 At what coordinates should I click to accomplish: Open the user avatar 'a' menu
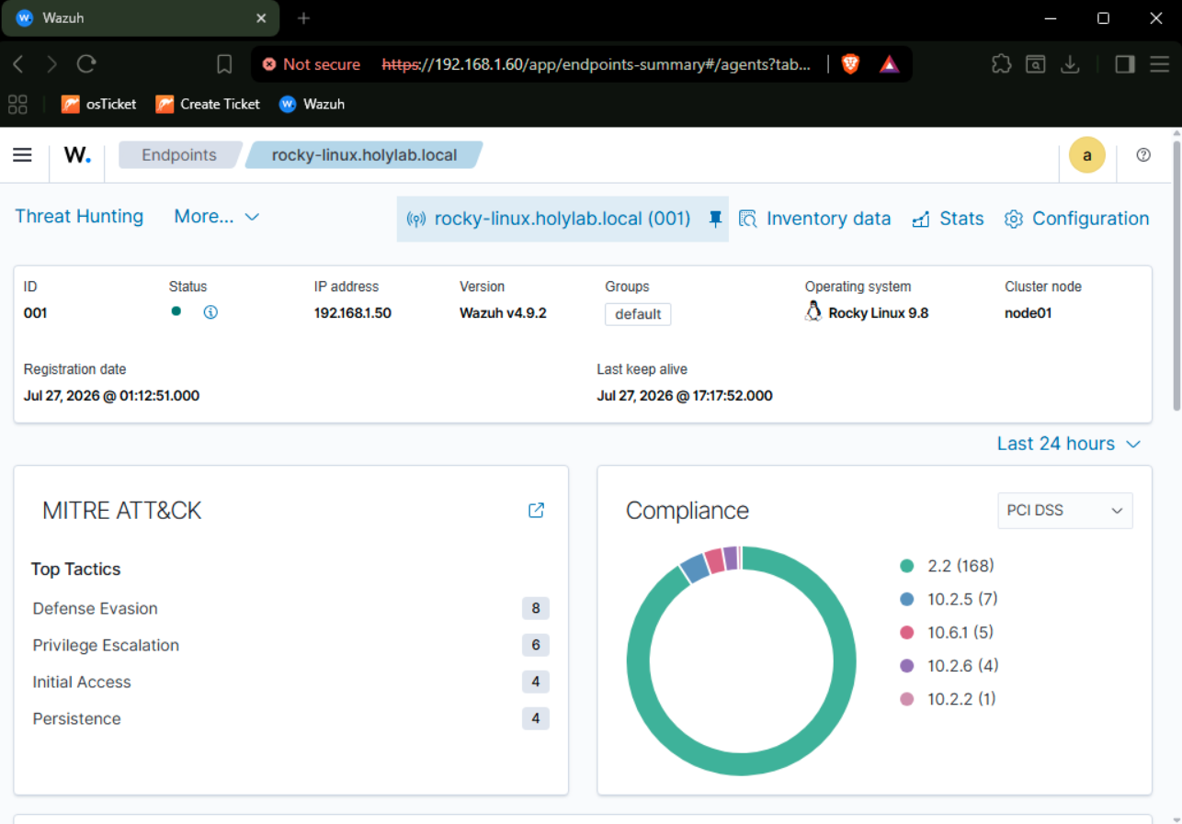(1087, 155)
